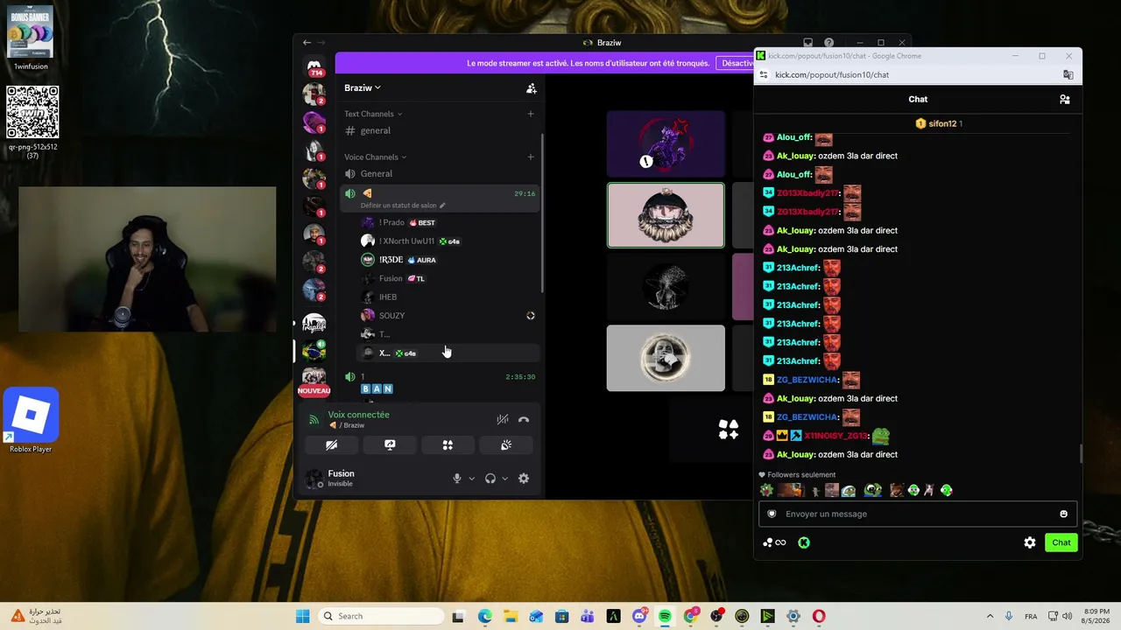
Task: Deafen headphones in Discord user panel
Action: [490, 479]
